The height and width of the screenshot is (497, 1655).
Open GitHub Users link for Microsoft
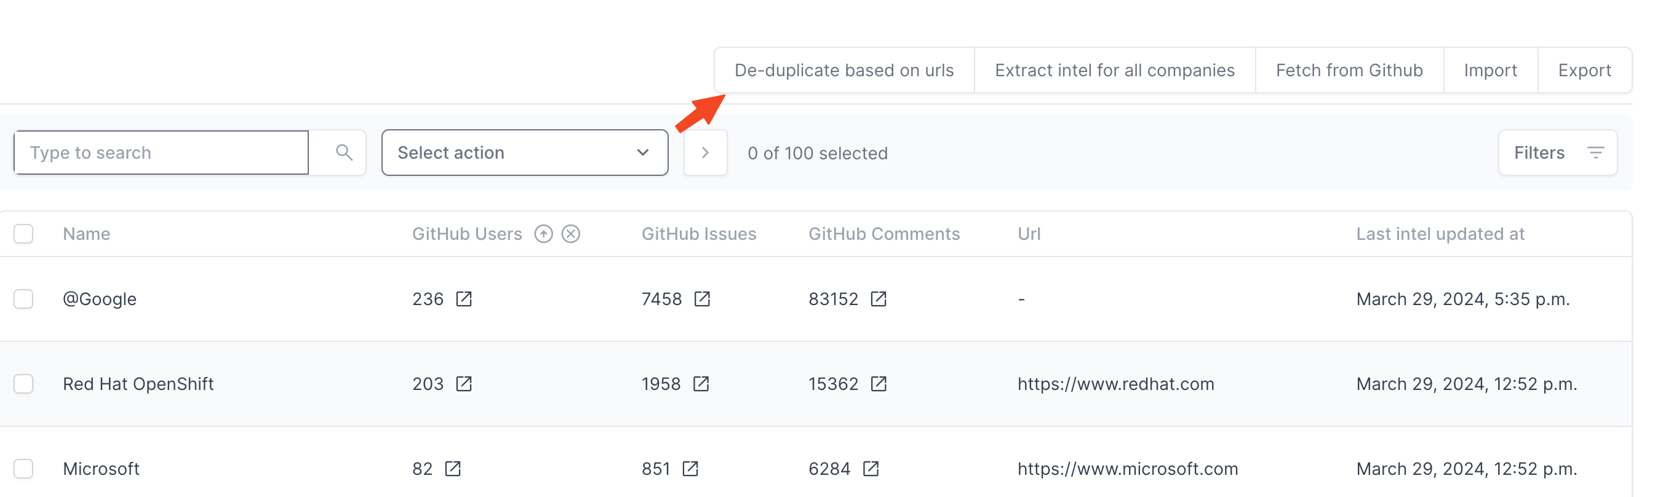pyautogui.click(x=452, y=468)
